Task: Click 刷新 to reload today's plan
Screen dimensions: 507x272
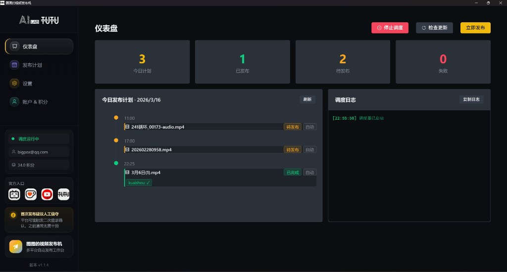Action: tap(307, 99)
